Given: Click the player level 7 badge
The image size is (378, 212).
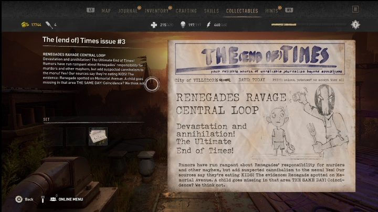Looking at the screenshot, I should [355, 25].
